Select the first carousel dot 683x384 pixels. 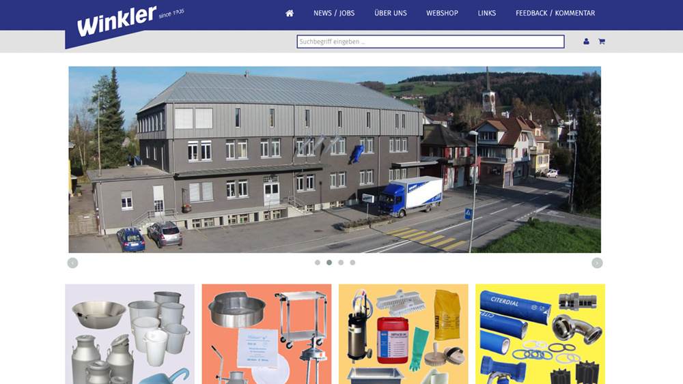click(x=318, y=262)
